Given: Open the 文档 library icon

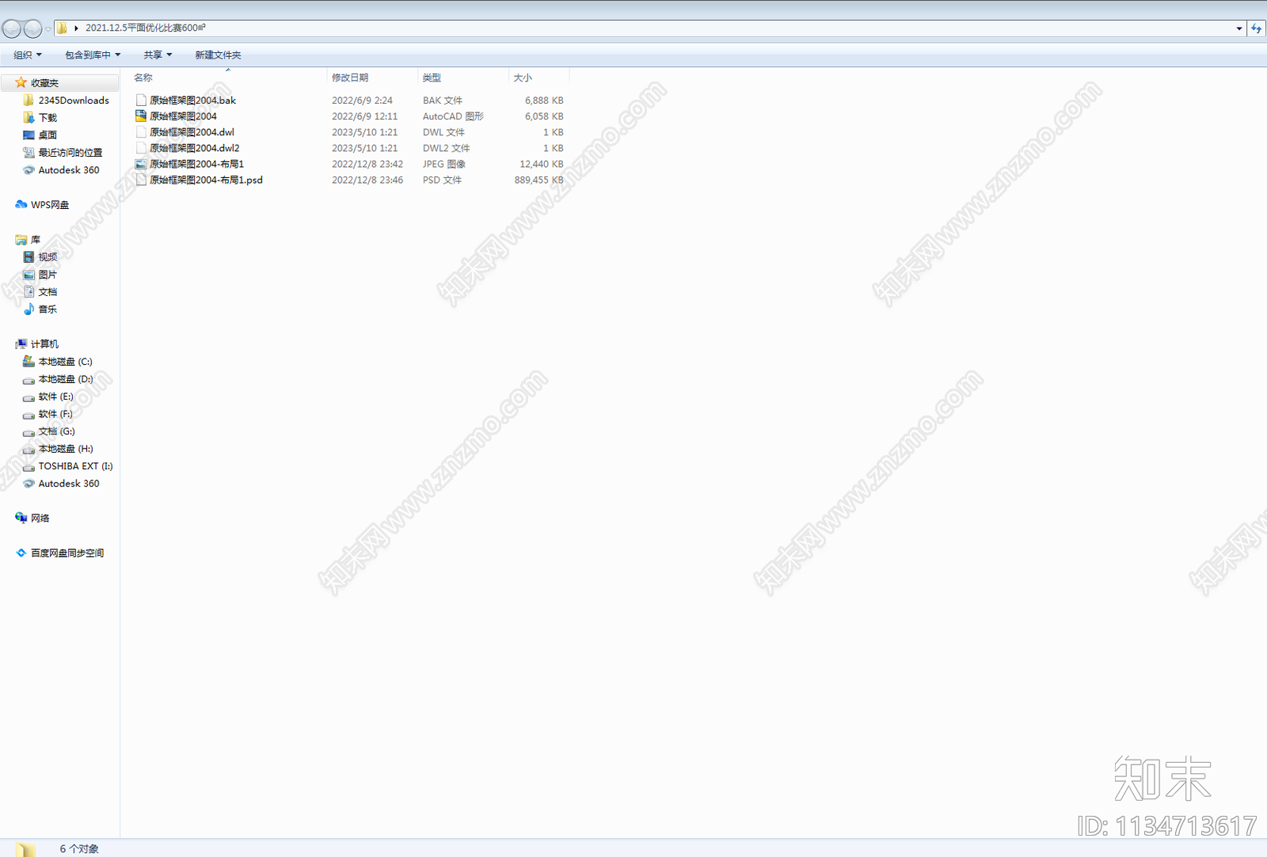Looking at the screenshot, I should pyautogui.click(x=29, y=292).
